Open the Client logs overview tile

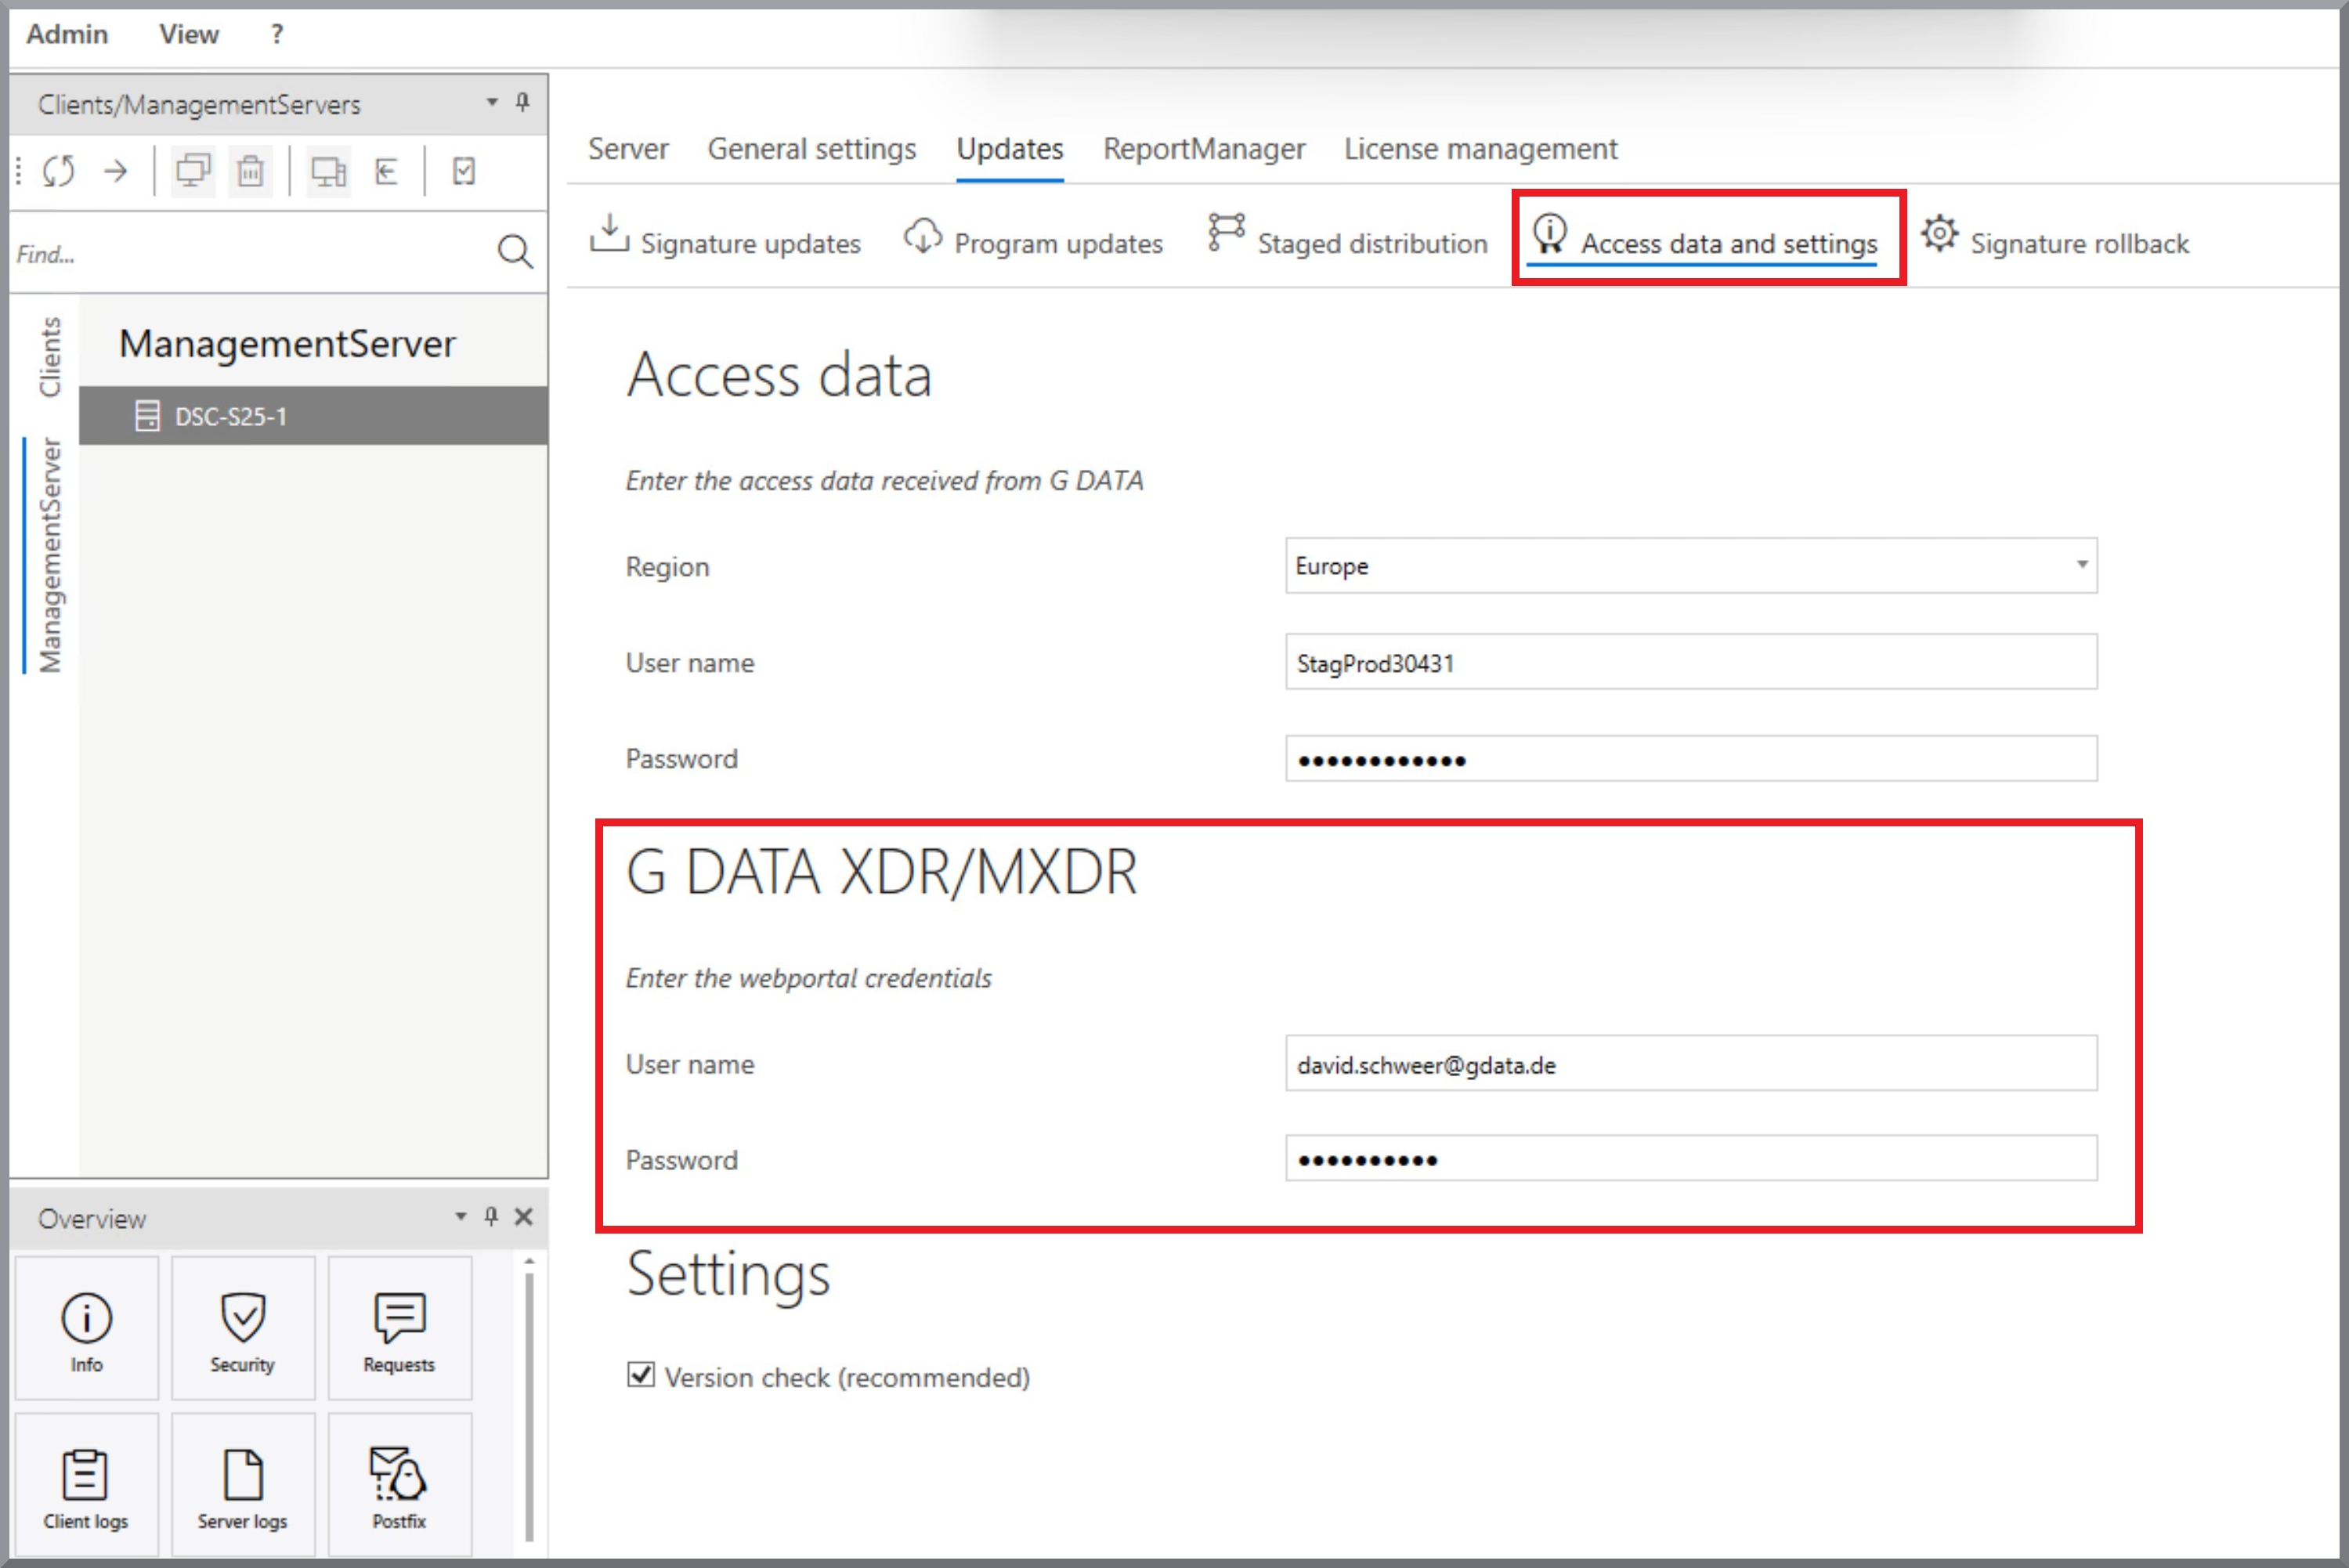(x=87, y=1484)
